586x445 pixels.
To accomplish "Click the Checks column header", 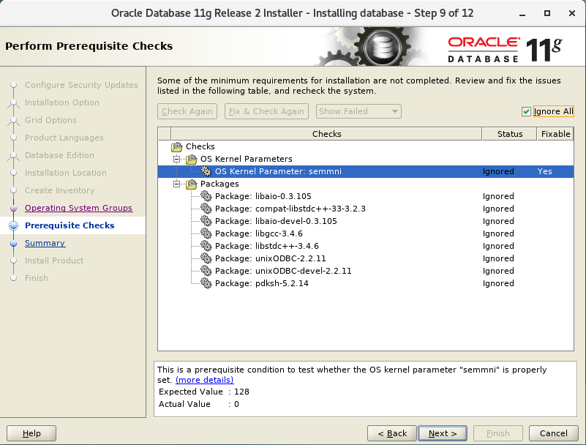I will (326, 134).
